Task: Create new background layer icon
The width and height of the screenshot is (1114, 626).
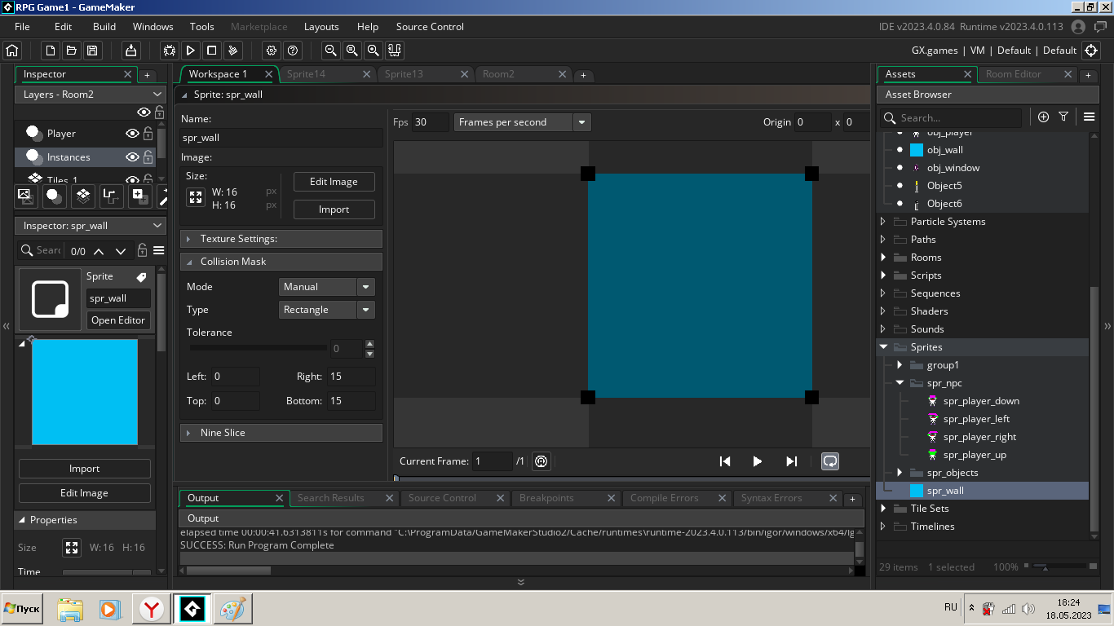Action: 24,196
